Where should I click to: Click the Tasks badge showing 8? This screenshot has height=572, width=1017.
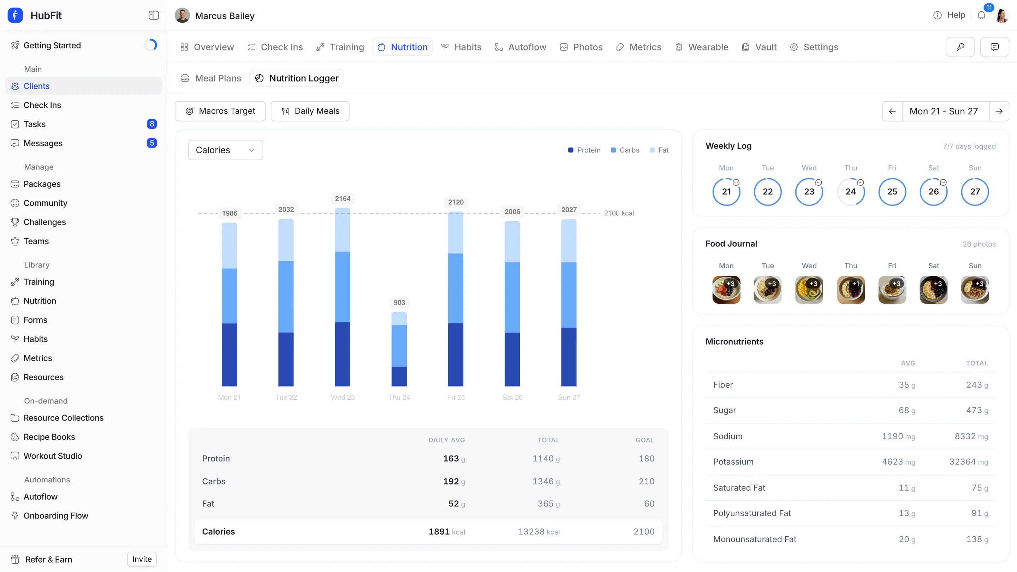tap(151, 124)
